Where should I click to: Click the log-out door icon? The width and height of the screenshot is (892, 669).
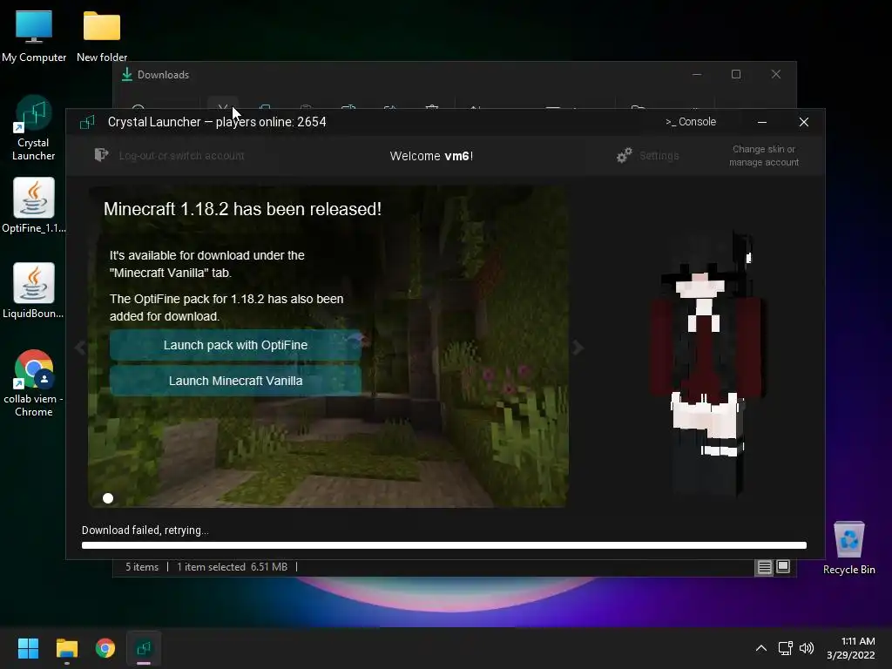click(101, 155)
